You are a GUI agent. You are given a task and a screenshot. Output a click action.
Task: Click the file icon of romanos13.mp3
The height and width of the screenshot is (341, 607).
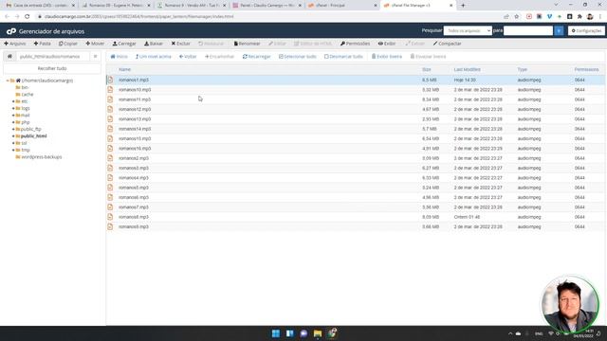110,119
